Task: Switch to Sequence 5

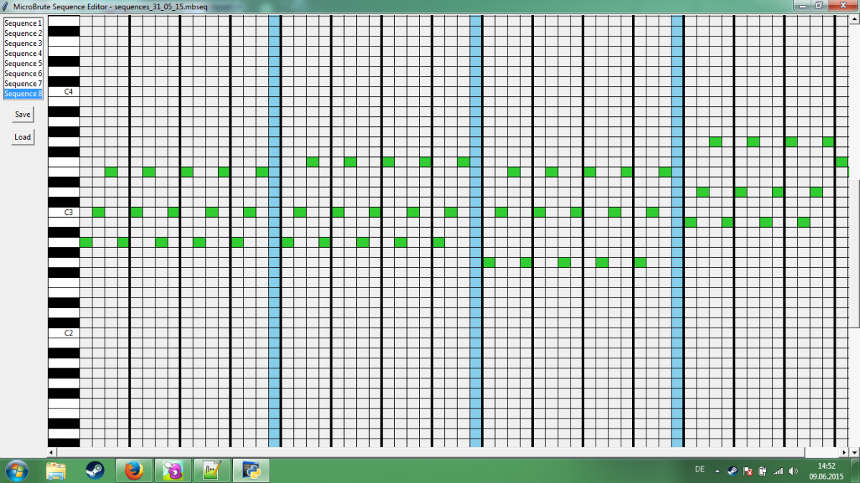Action: [x=22, y=63]
